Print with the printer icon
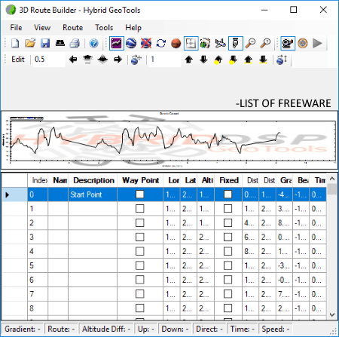This screenshot has height=337, width=339. [x=75, y=43]
